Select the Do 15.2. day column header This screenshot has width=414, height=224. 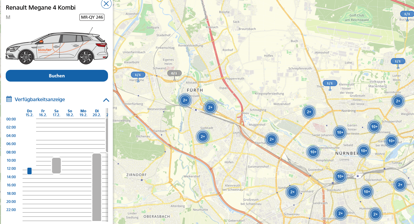[x=29, y=113]
